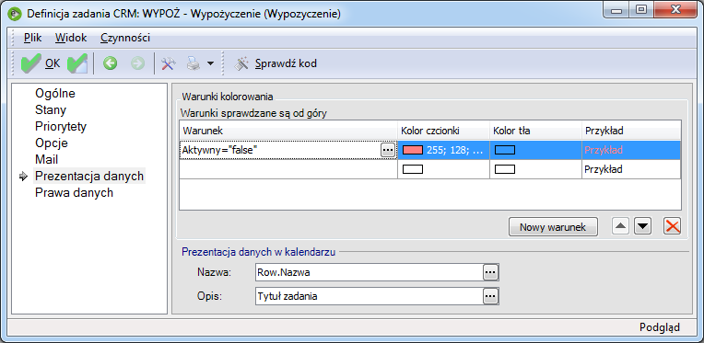This screenshot has height=343, width=704.
Task: Go back with the green left arrow
Action: (x=110, y=63)
